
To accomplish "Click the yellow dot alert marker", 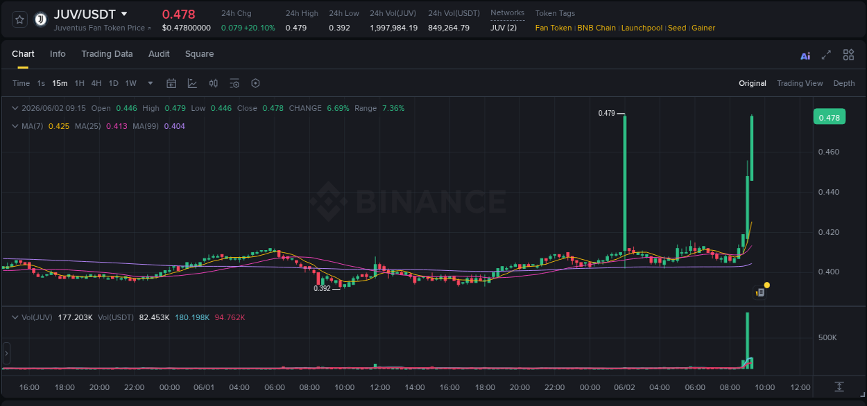I will pyautogui.click(x=766, y=285).
